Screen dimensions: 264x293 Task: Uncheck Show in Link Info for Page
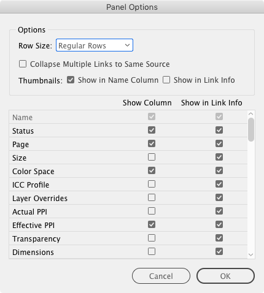coord(219,143)
